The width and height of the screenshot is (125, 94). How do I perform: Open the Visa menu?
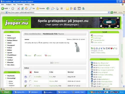14,5
